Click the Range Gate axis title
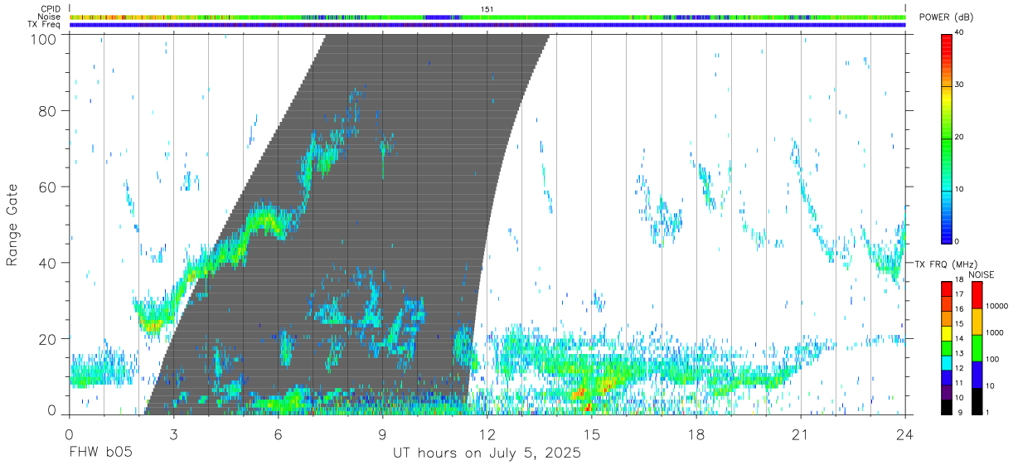Image resolution: width=1018 pixels, height=470 pixels. tap(13, 225)
